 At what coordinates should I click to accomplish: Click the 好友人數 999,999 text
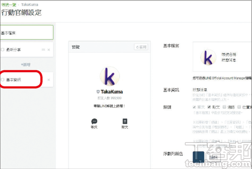pos(110,98)
